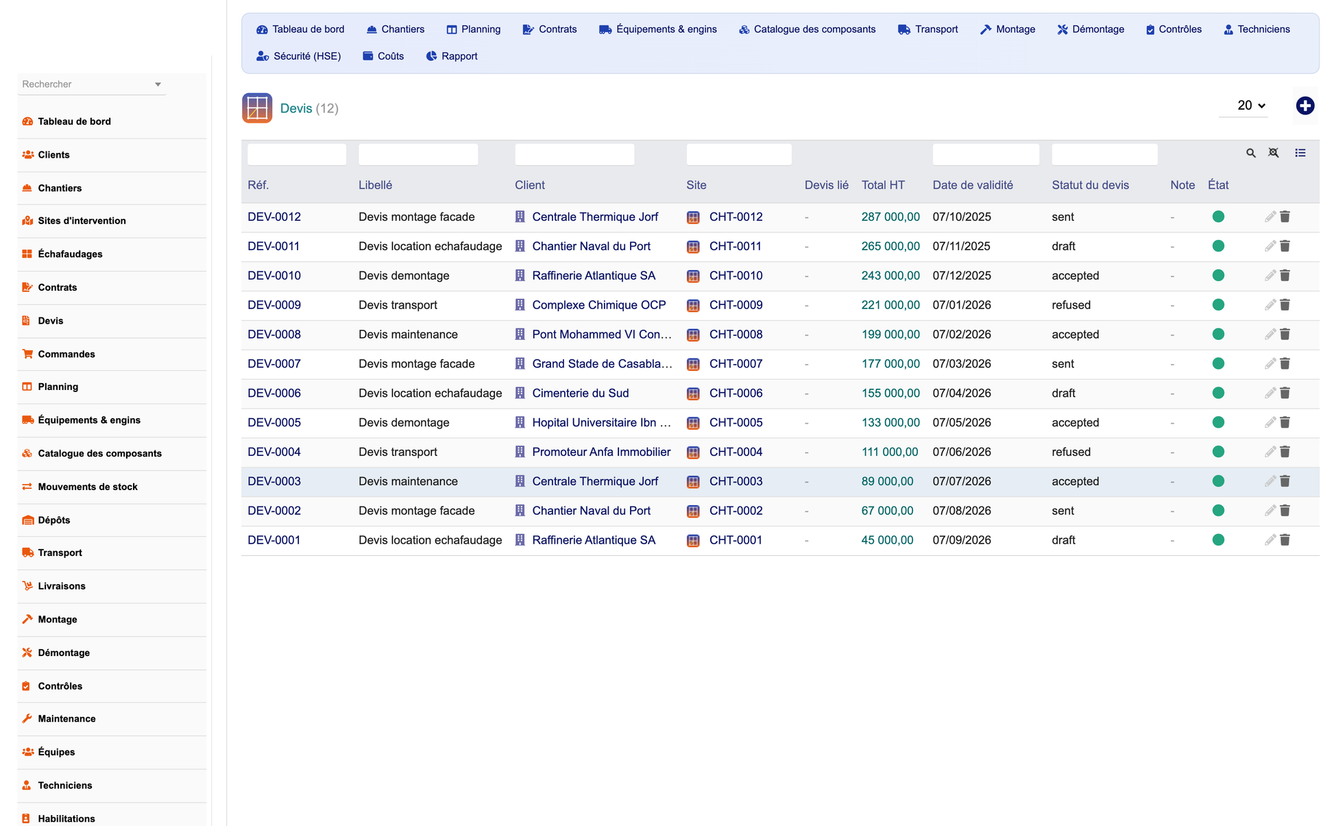This screenshot has width=1334, height=826.
Task: Open client link Promoteur Anfa Immobilier
Action: (x=601, y=452)
